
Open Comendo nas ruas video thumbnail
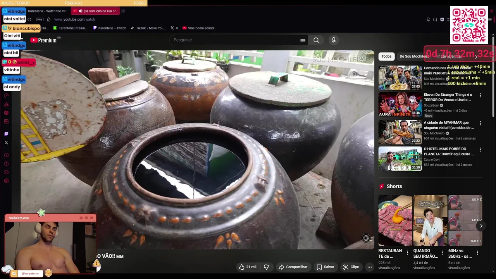click(x=400, y=77)
